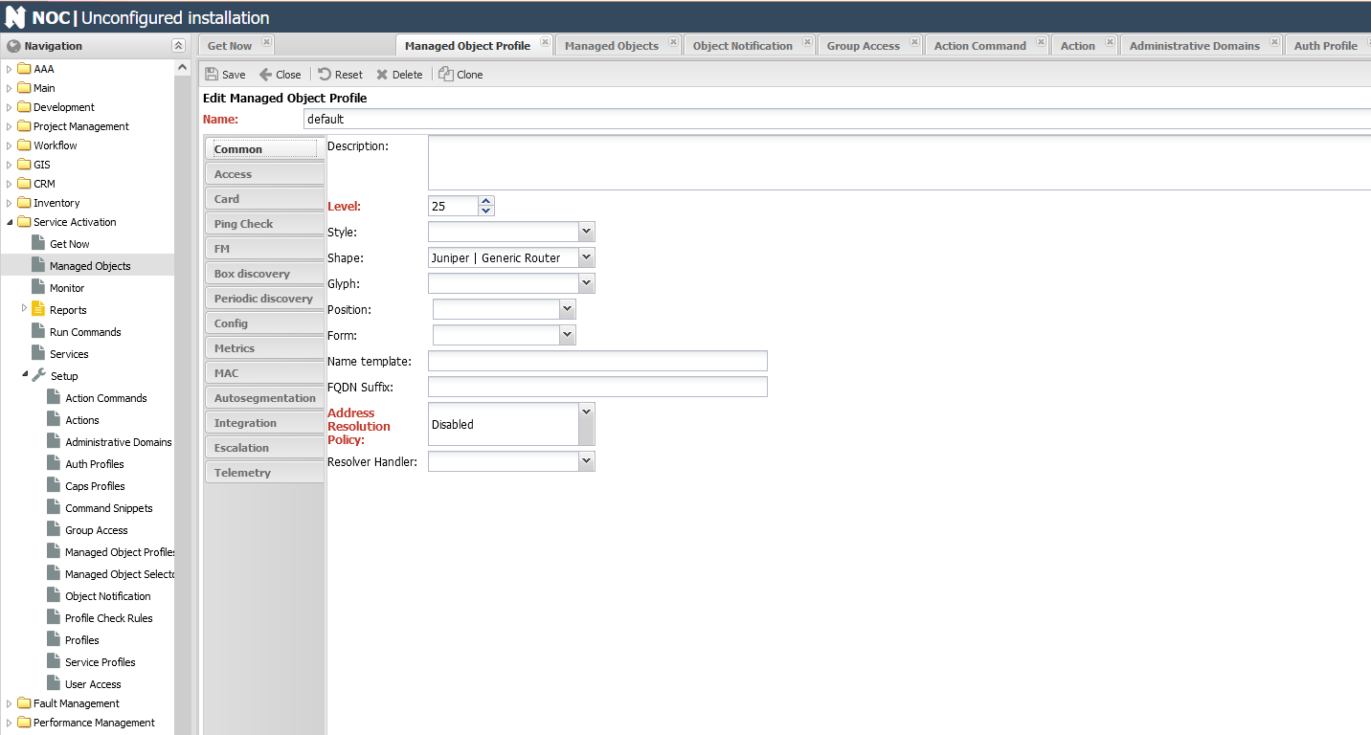The image size is (1371, 735).
Task: Click the Description text area
Action: [x=899, y=163]
